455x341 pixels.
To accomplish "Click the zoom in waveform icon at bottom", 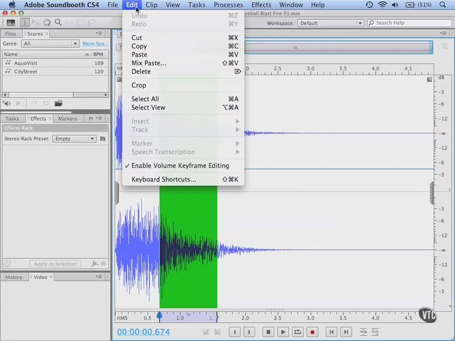I will click(x=363, y=331).
